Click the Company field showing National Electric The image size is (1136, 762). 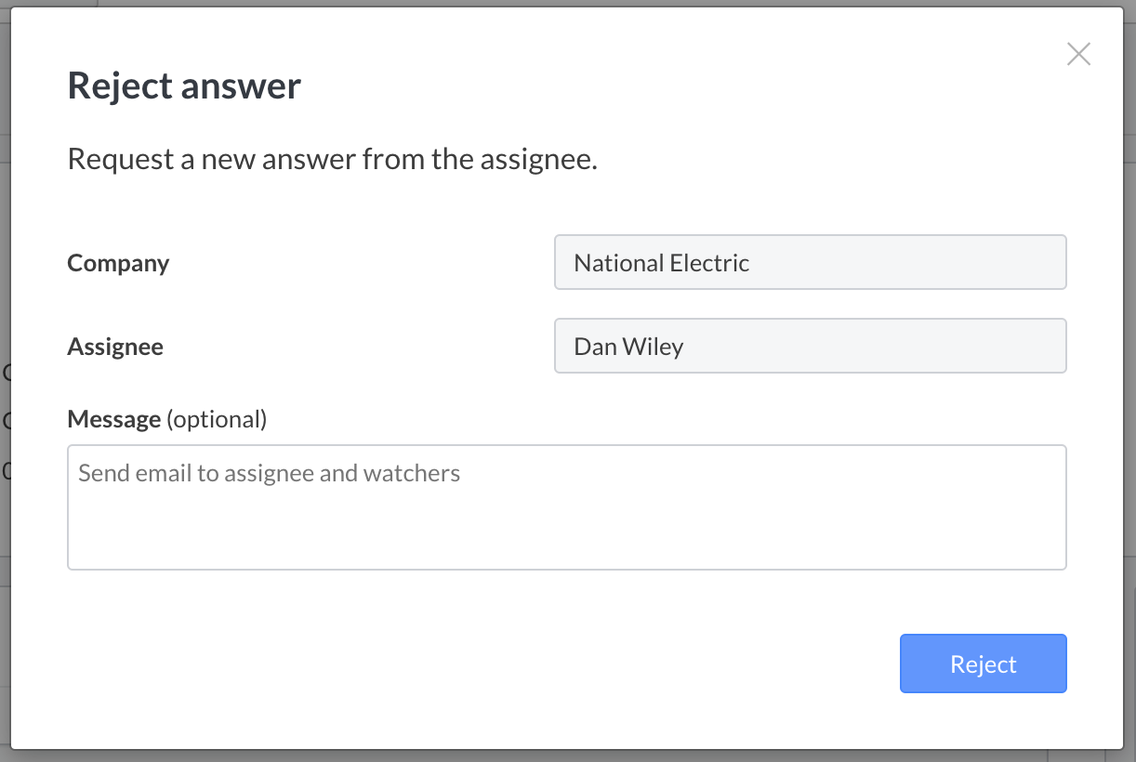coord(810,262)
